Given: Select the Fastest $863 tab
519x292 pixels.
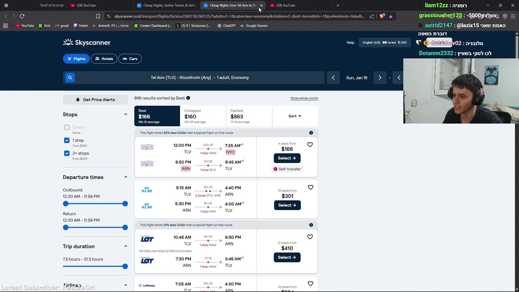Looking at the screenshot, I should click(249, 116).
